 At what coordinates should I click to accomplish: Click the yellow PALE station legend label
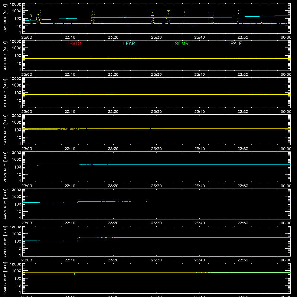tap(236, 43)
